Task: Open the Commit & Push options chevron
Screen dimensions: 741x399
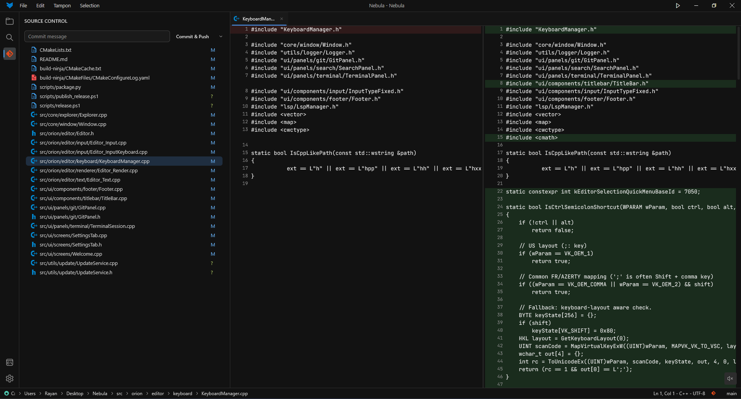Action: [x=220, y=36]
